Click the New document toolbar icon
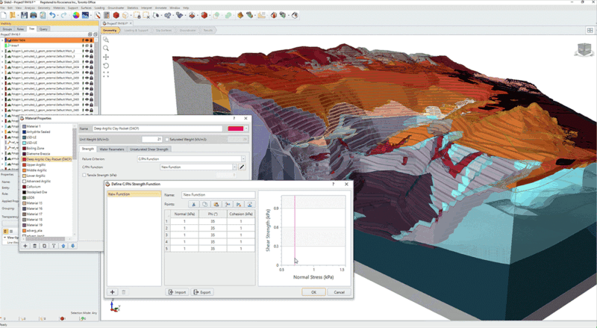This screenshot has height=328, width=597. pos(4,15)
